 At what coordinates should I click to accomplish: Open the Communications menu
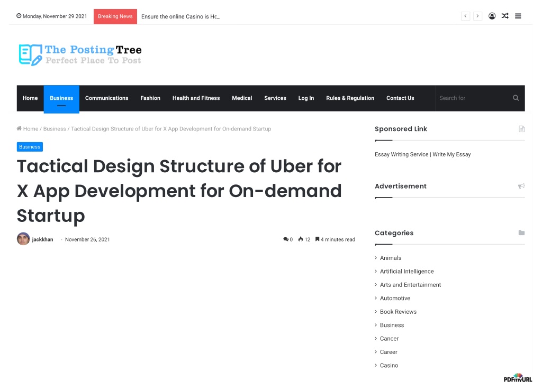tap(107, 98)
